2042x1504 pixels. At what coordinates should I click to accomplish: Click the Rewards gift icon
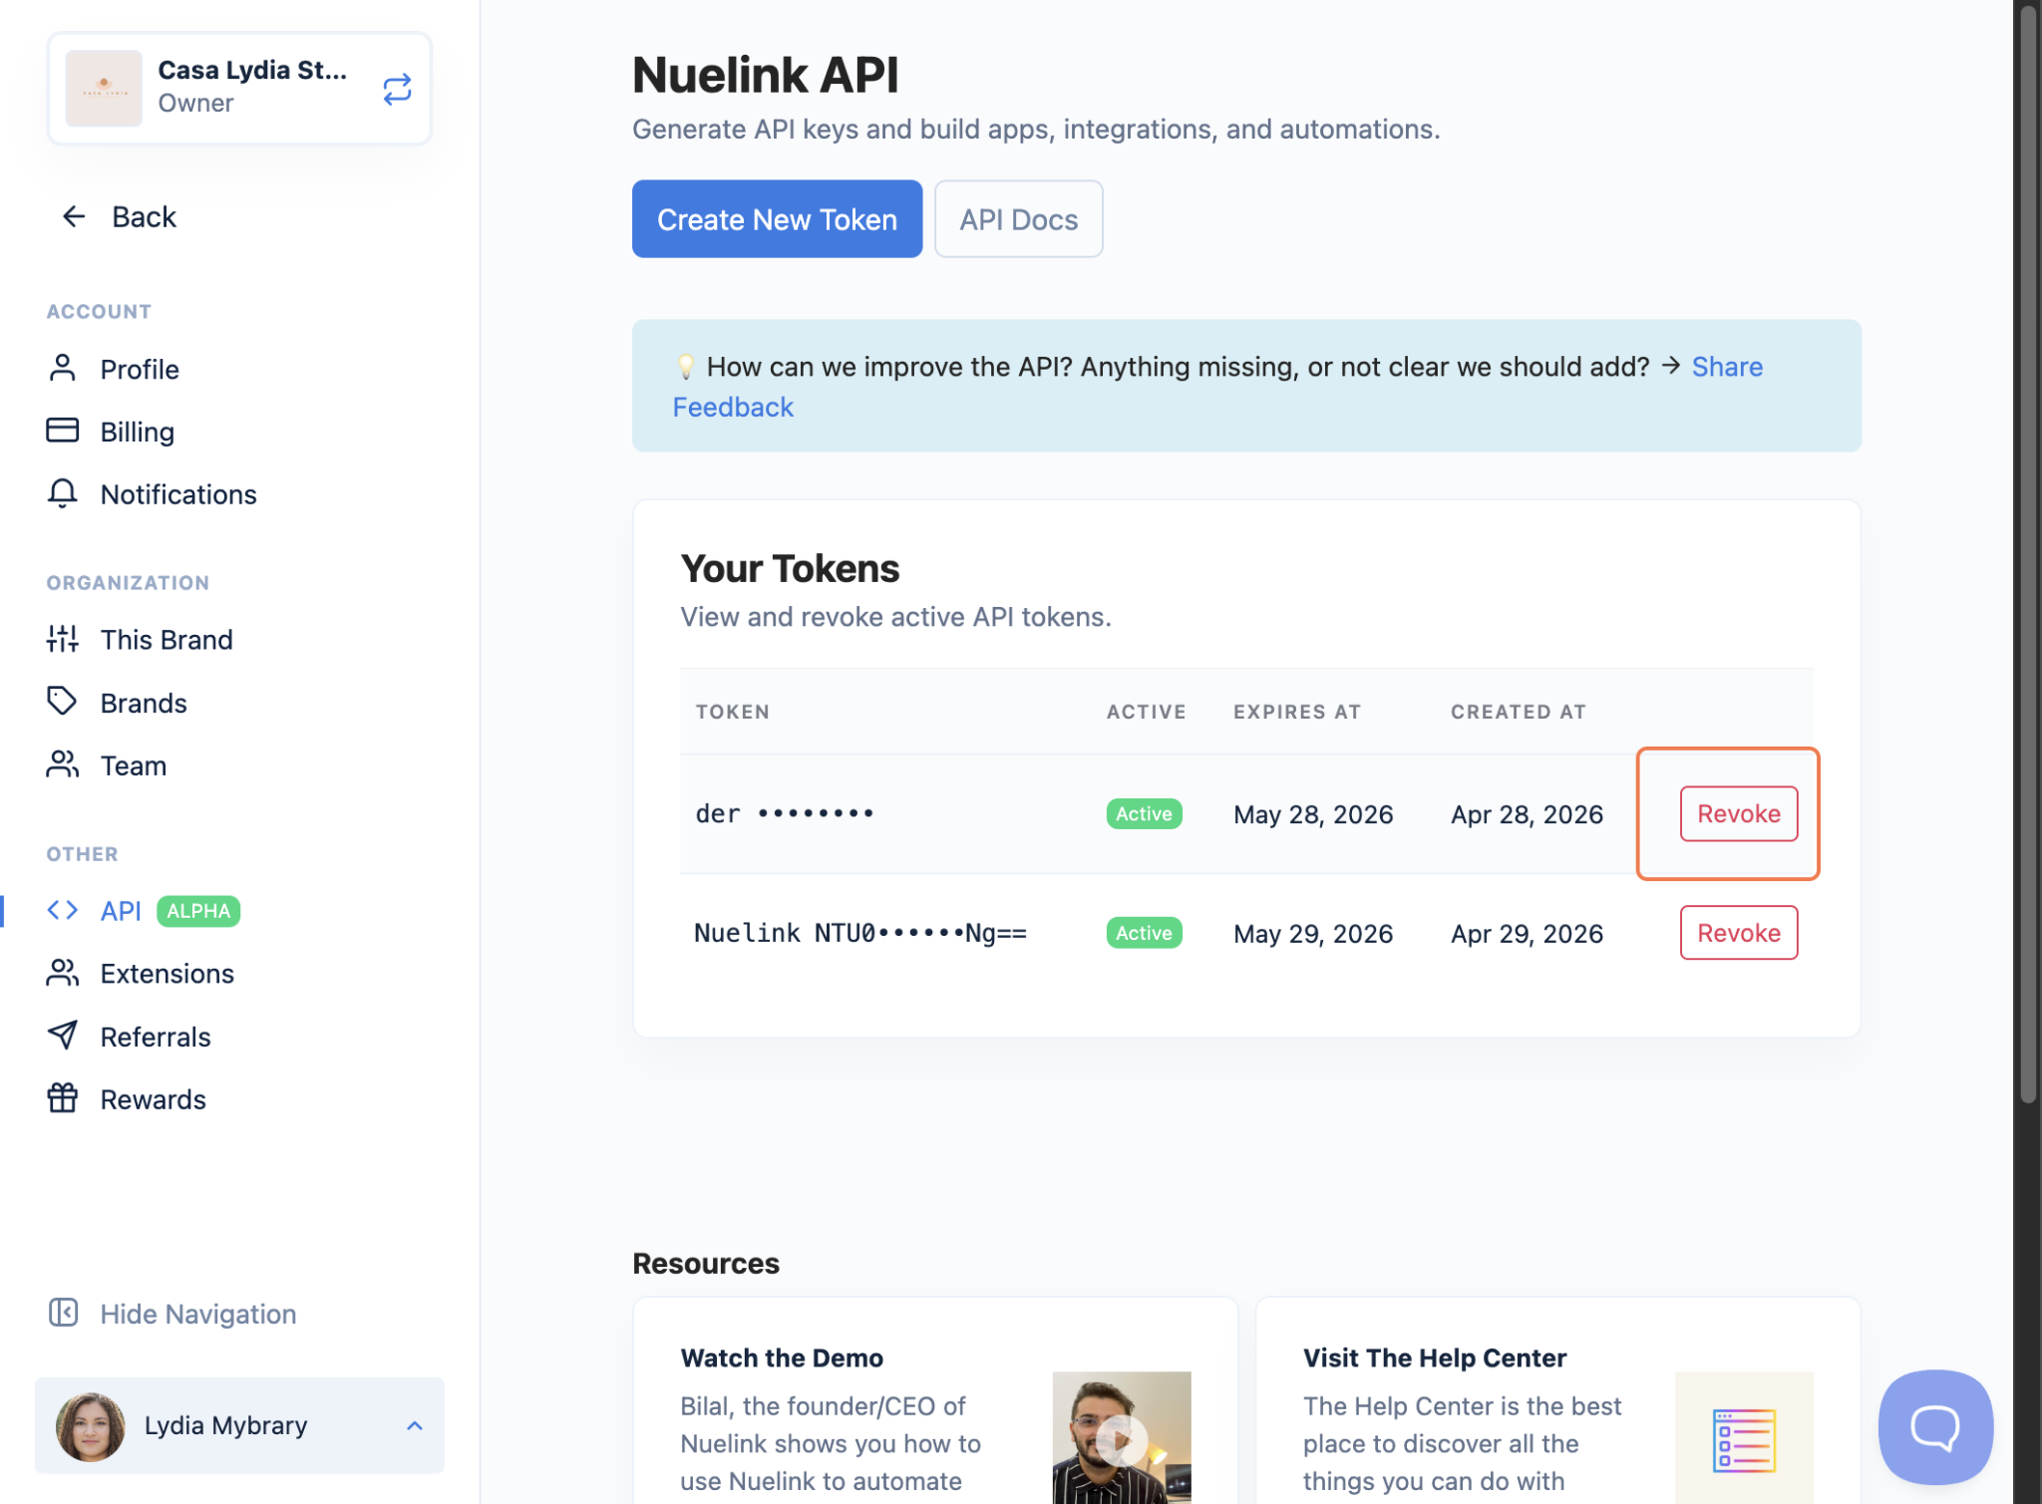(x=62, y=1098)
